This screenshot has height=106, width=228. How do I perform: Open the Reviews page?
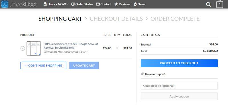click(x=122, y=4)
